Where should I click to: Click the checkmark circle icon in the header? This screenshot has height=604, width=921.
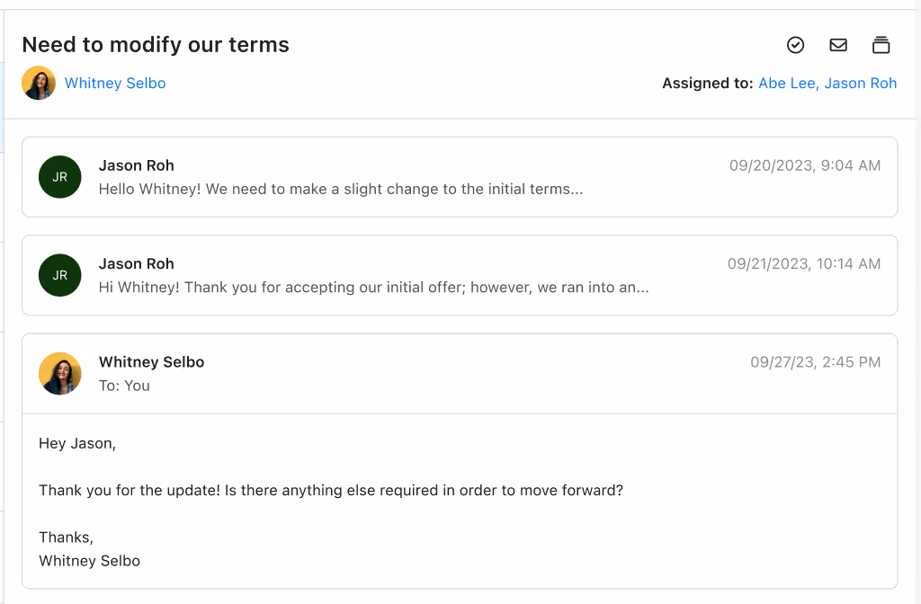795,45
